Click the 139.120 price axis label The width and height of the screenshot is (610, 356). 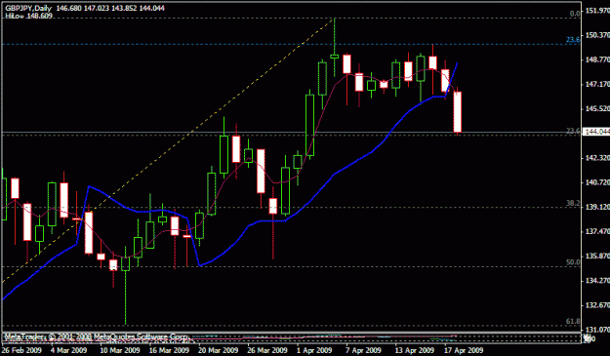[x=597, y=207]
